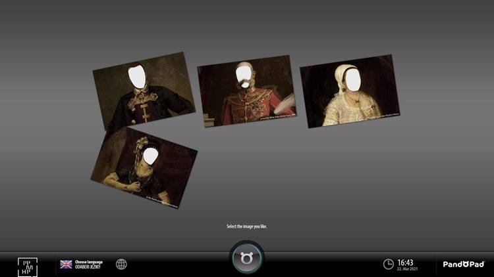The height and width of the screenshot is (277, 494).
Task: Click the PandoPad logo
Action: click(x=464, y=264)
